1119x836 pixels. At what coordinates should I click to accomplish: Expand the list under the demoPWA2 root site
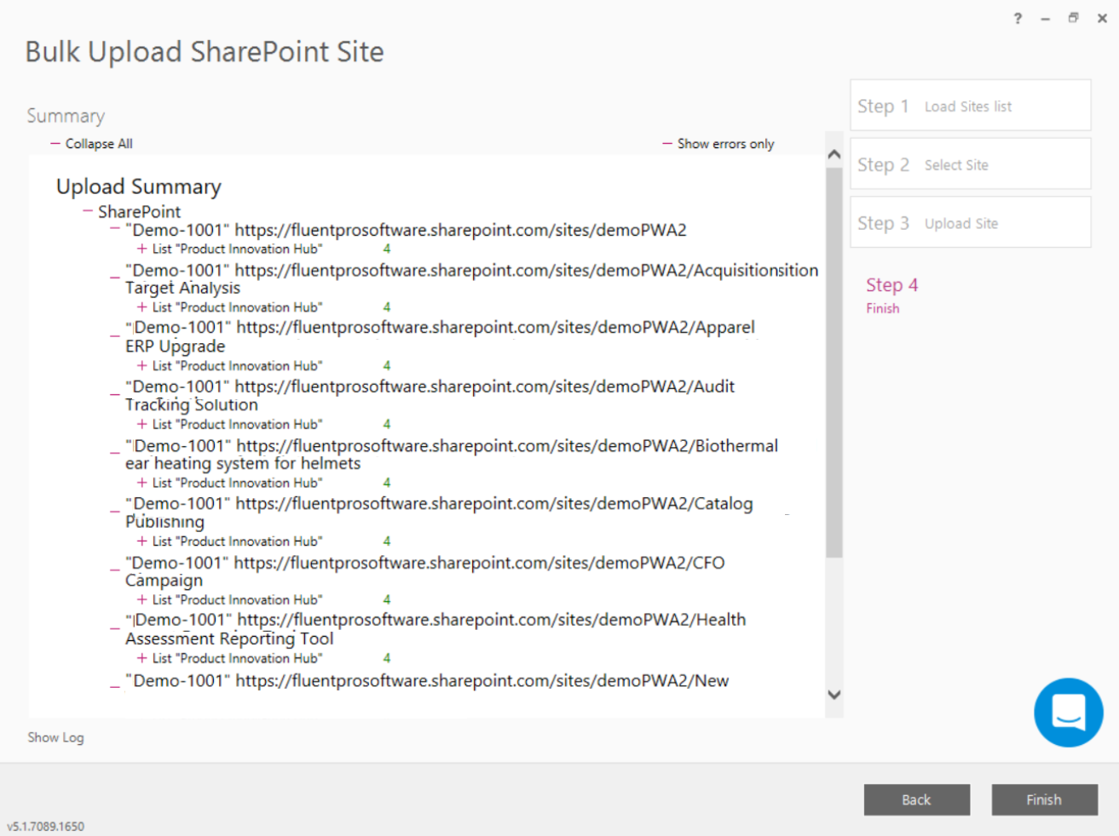tap(142, 249)
